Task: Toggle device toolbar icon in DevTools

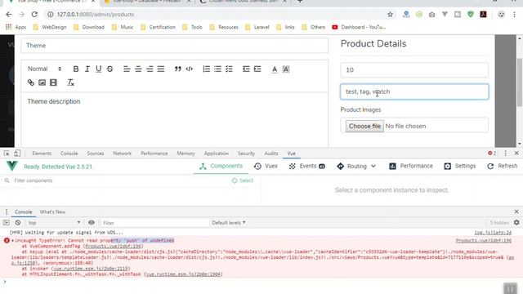Action: 17,154
